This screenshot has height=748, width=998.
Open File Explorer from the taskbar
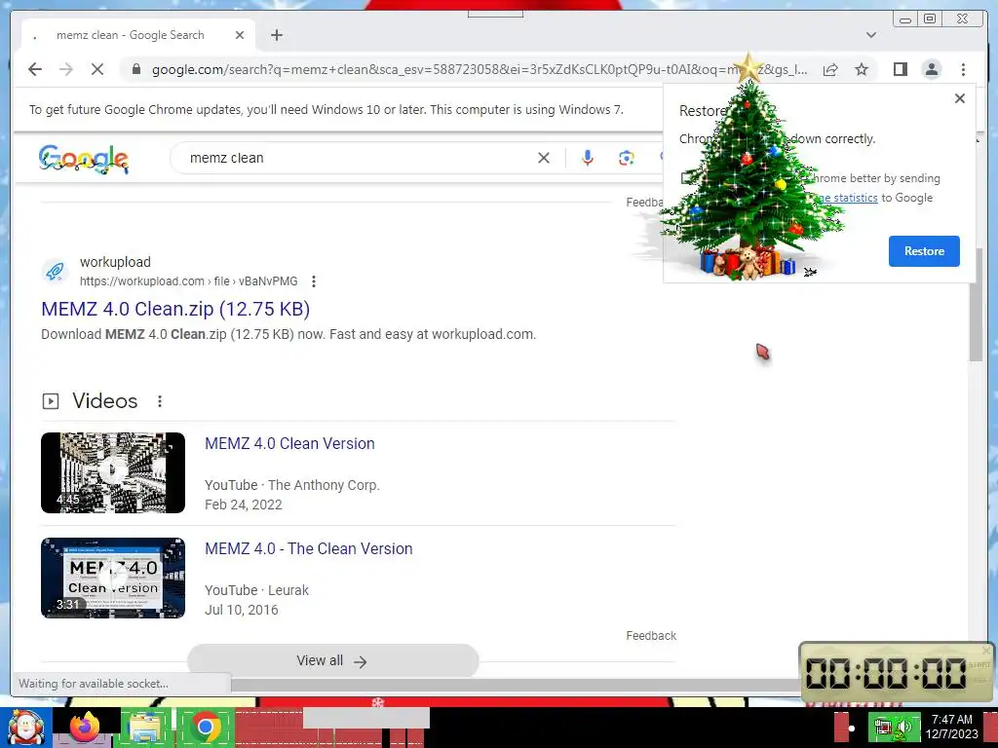pos(145,727)
